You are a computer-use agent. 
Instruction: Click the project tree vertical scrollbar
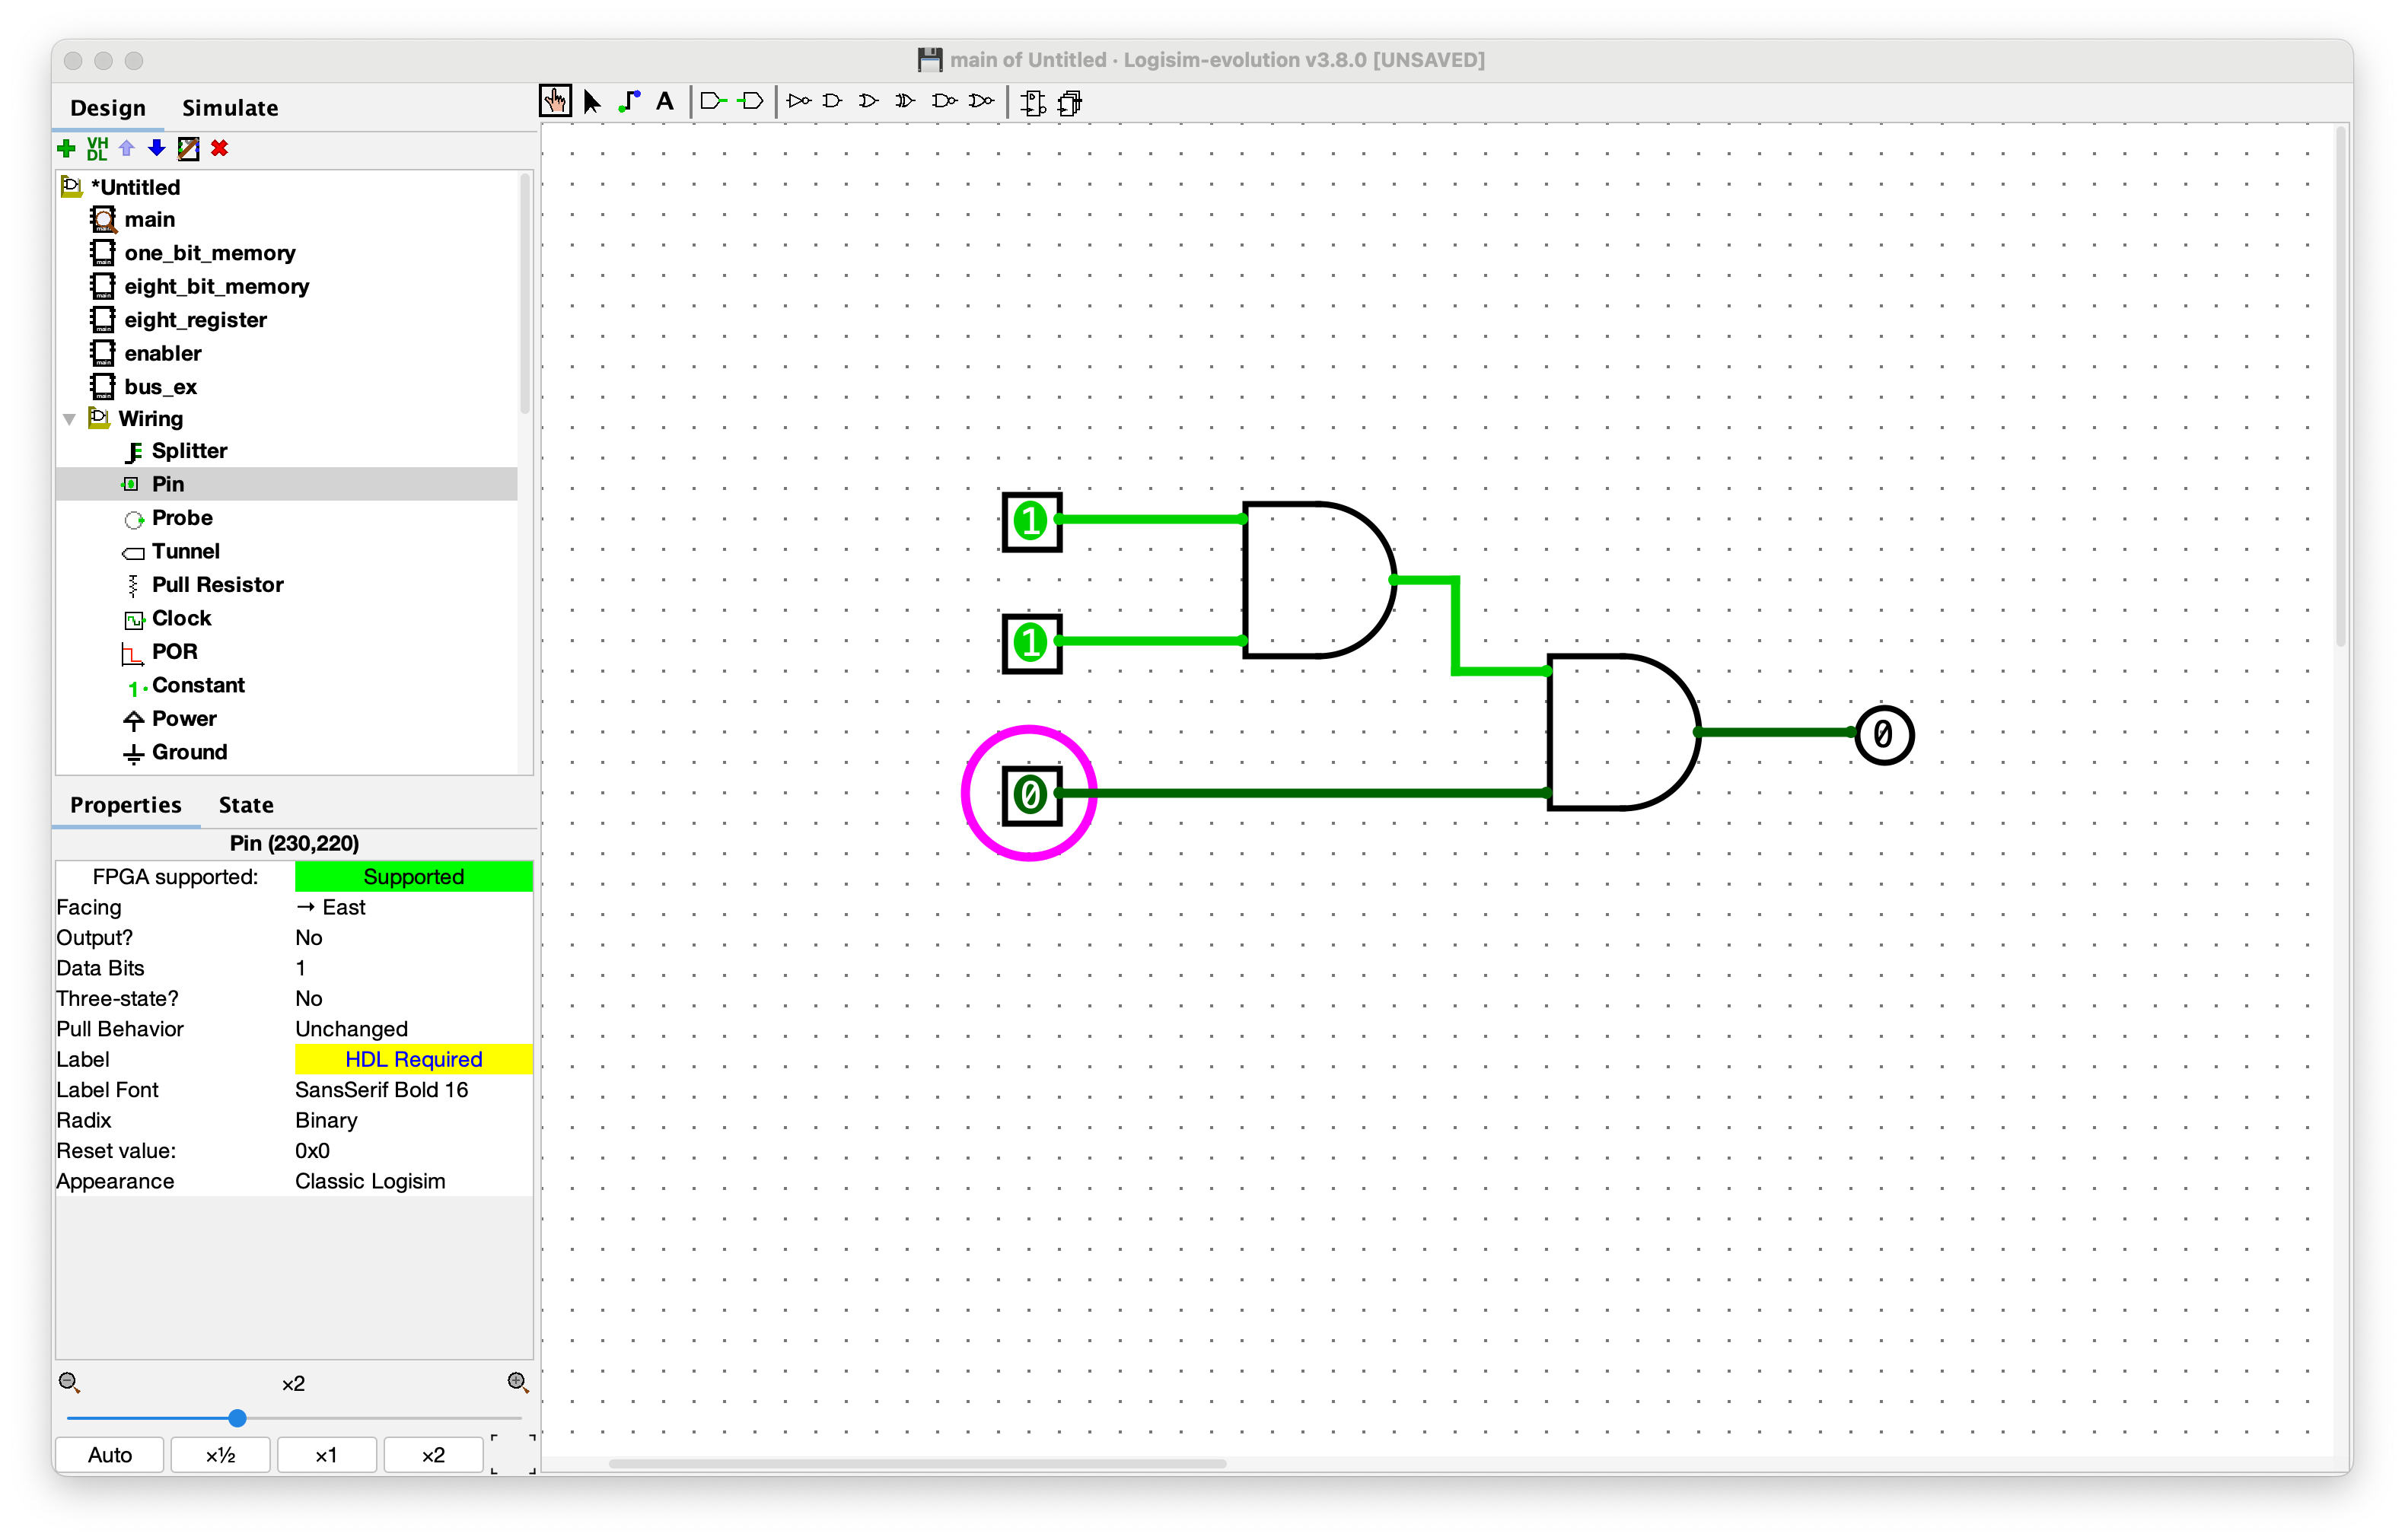(525, 294)
